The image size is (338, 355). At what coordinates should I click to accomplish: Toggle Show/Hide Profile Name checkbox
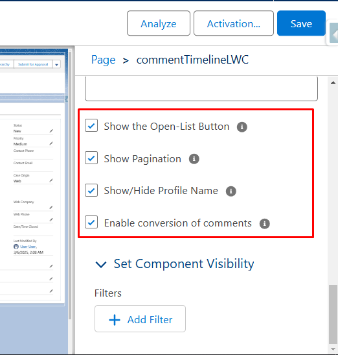coord(91,190)
